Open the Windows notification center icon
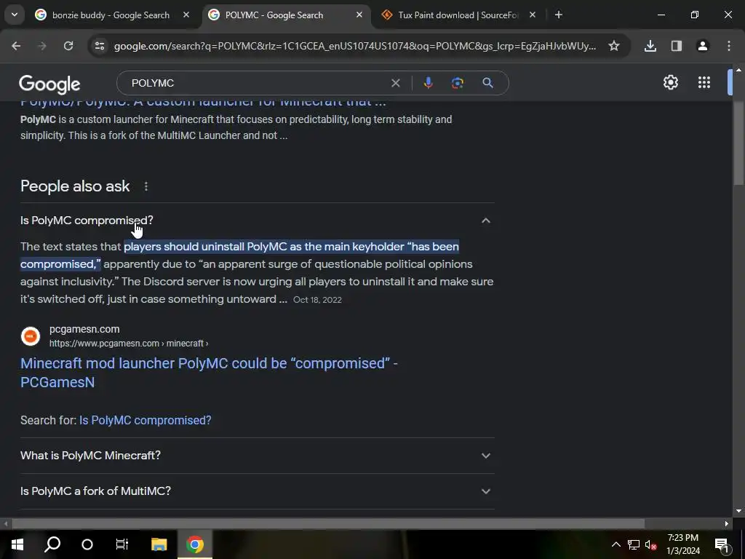 tap(722, 544)
